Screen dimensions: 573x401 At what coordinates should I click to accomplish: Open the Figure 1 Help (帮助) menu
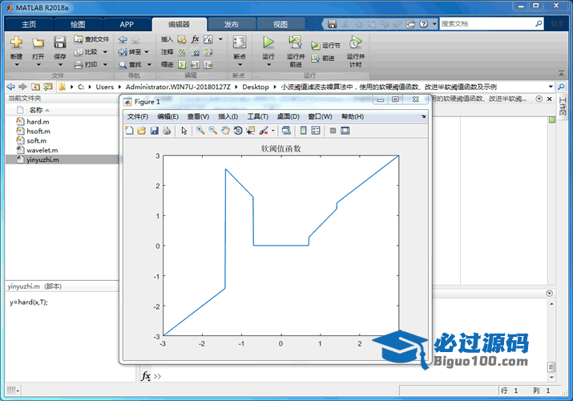point(353,116)
